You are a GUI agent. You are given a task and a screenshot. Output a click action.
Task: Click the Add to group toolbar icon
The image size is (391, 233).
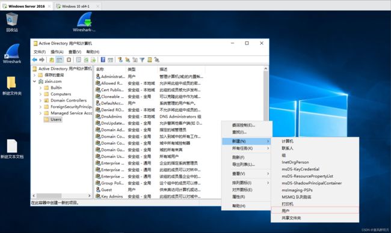tap(156, 59)
